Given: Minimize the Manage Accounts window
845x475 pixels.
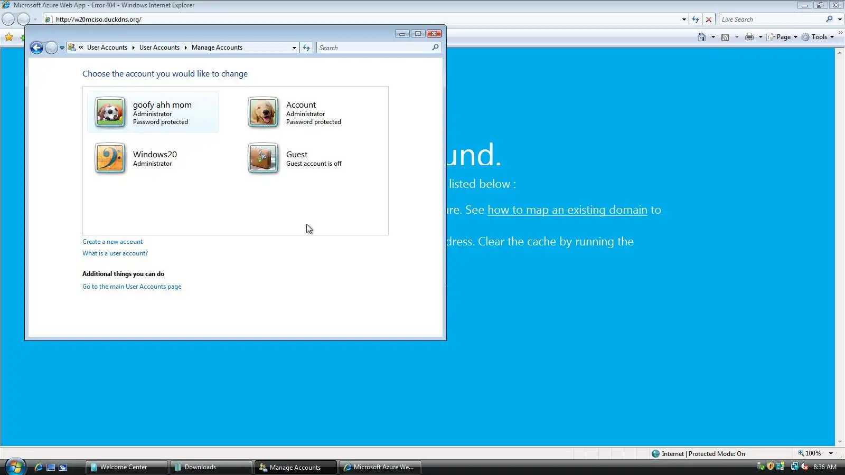Looking at the screenshot, I should (402, 34).
